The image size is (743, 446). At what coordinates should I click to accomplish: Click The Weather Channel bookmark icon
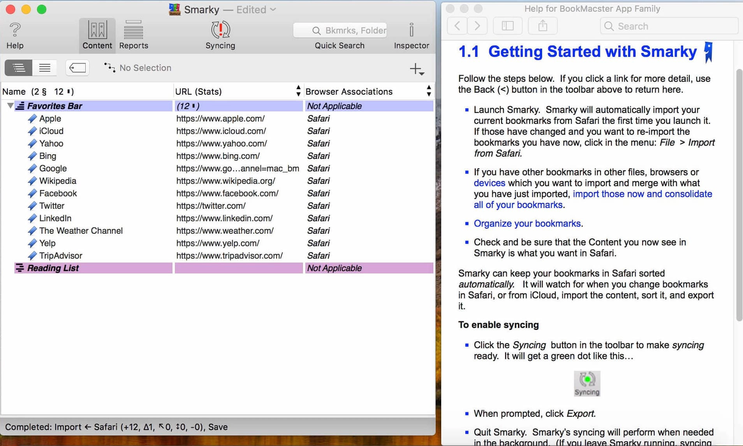[x=32, y=231]
